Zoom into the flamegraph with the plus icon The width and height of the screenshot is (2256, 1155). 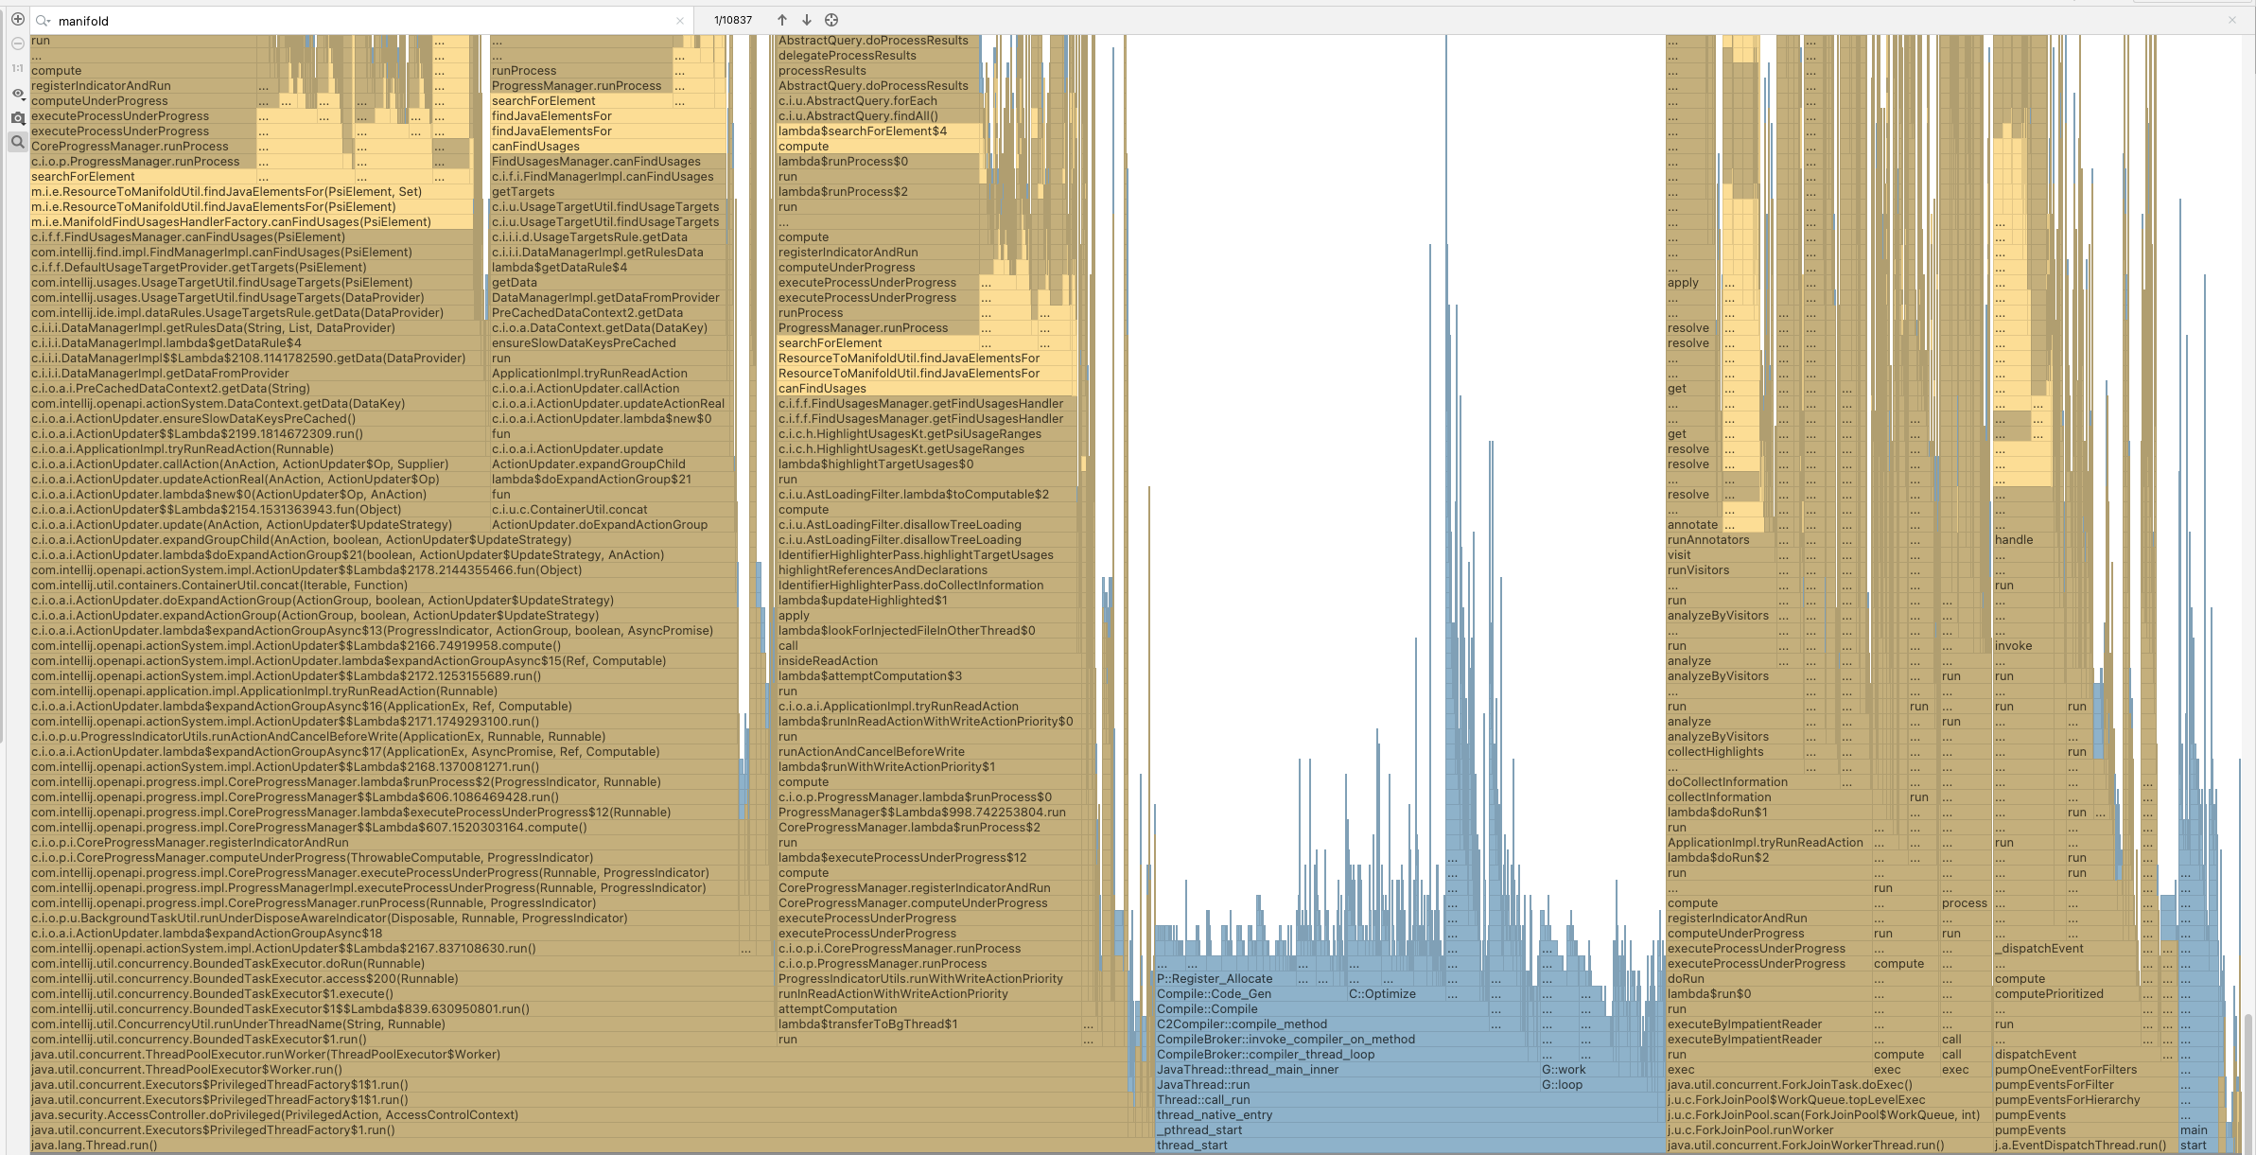(x=17, y=20)
